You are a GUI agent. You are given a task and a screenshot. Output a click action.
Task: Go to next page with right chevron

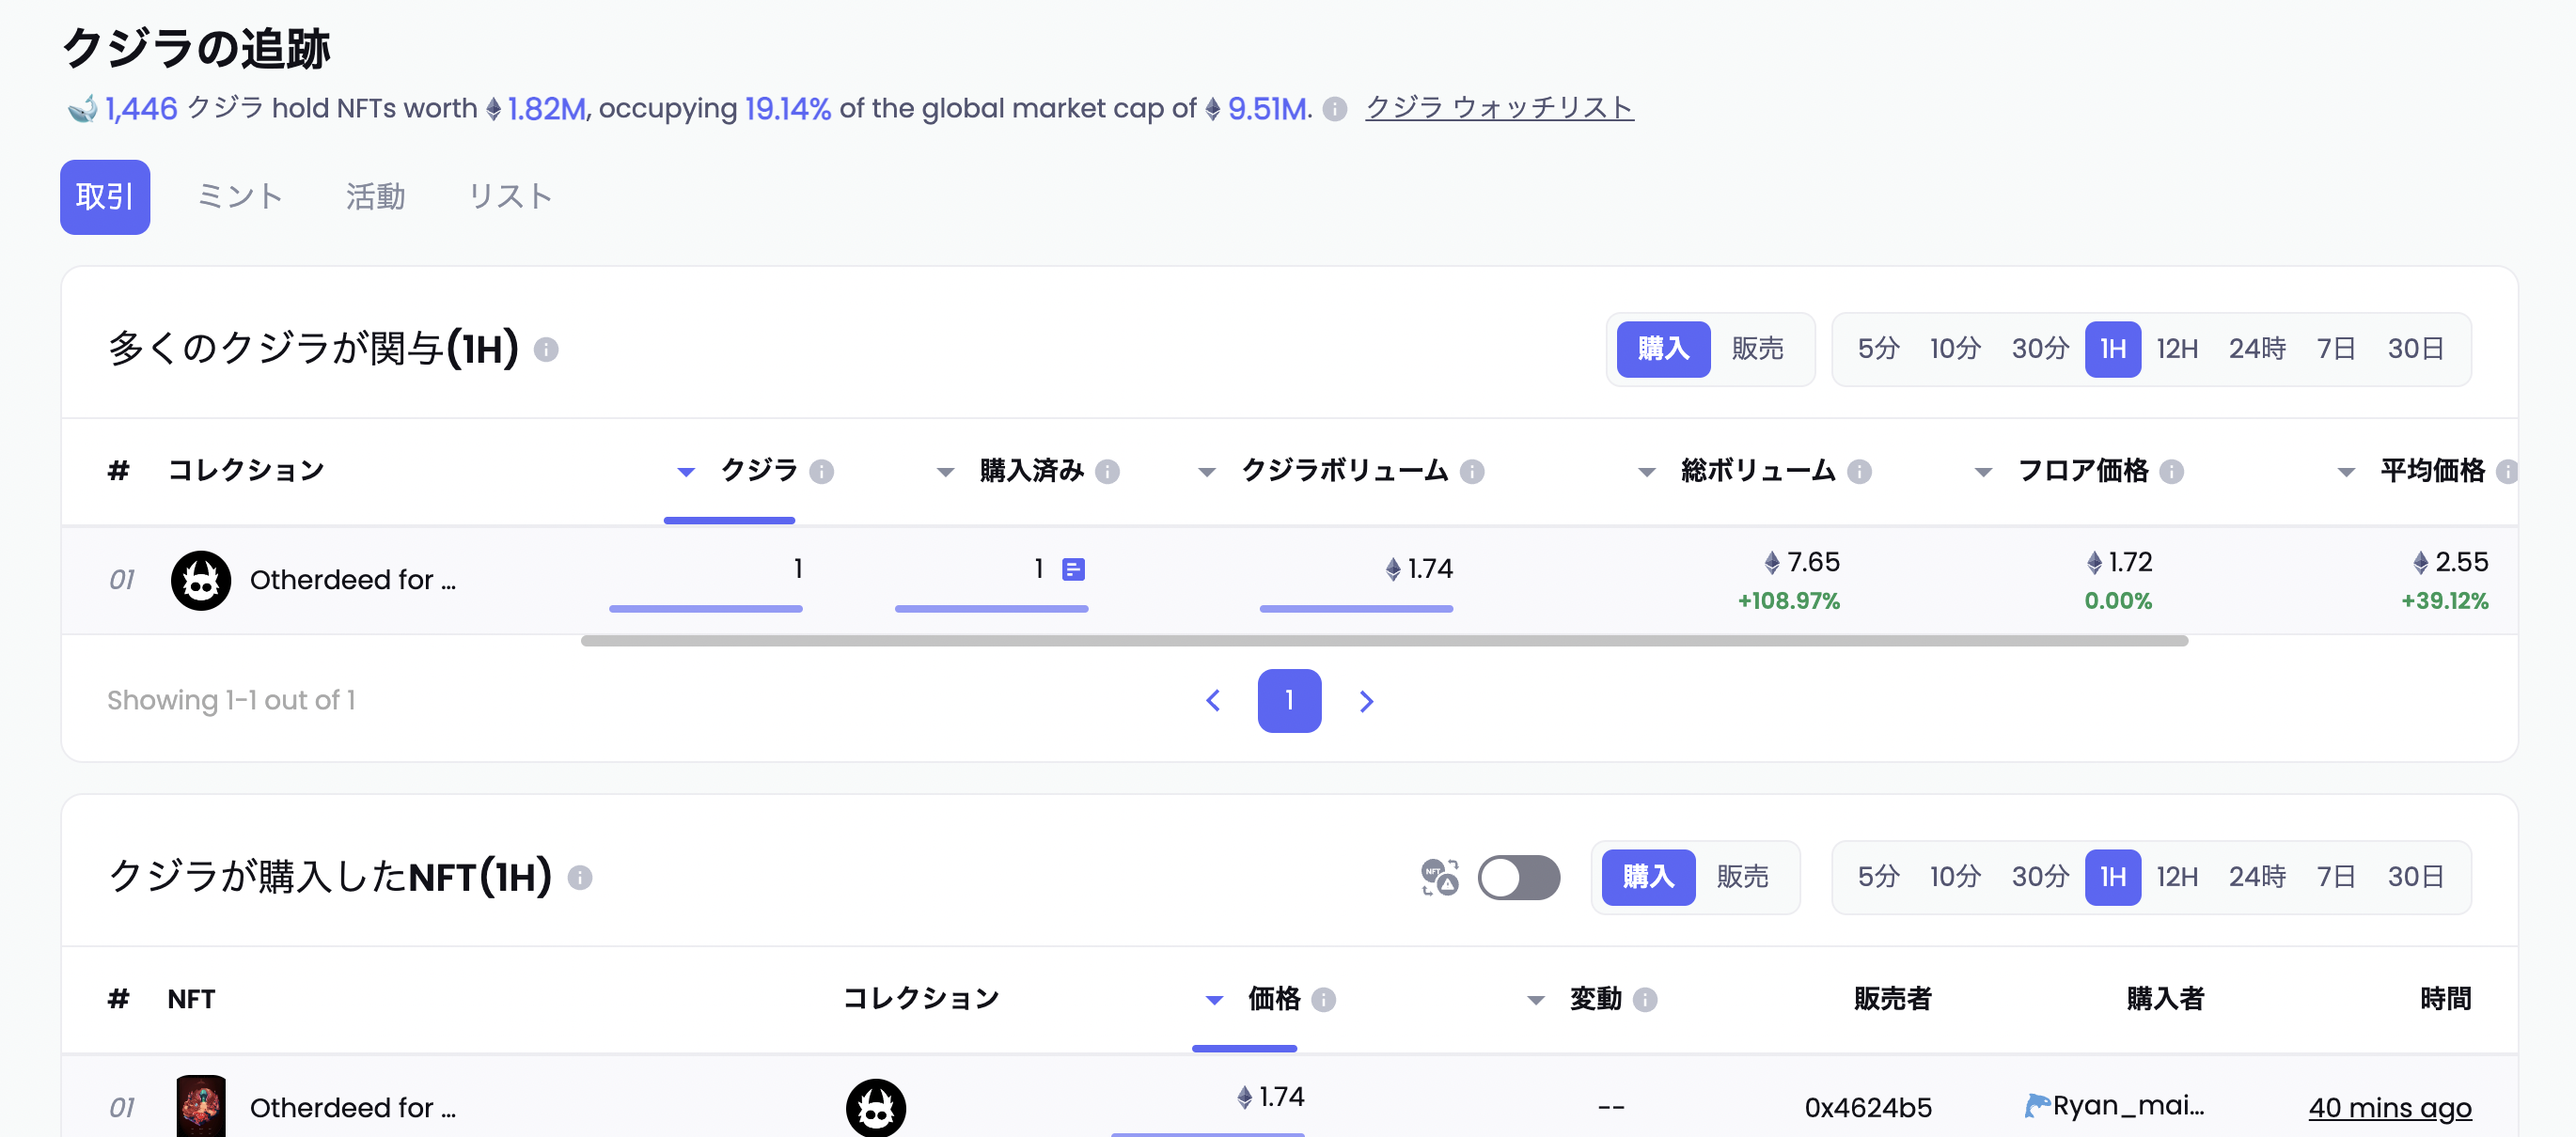(x=1366, y=701)
